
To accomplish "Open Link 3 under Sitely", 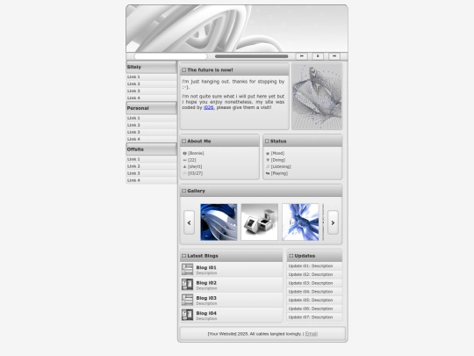I will pos(151,91).
